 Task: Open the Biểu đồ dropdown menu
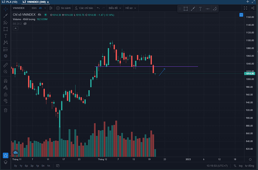(115, 8)
